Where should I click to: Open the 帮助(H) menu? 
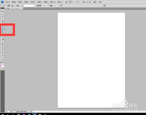60,2
